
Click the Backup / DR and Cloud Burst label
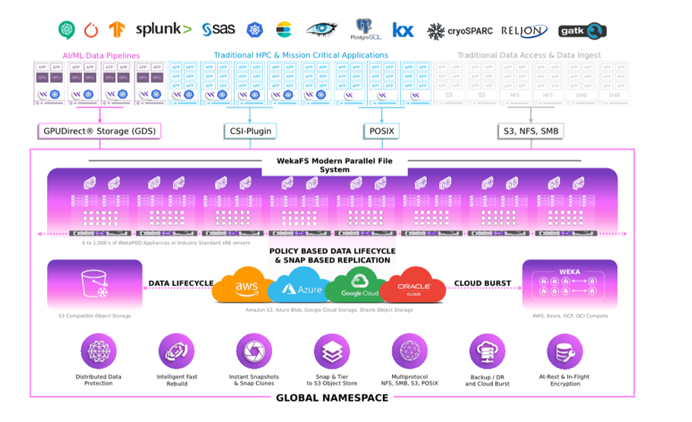[x=487, y=380]
